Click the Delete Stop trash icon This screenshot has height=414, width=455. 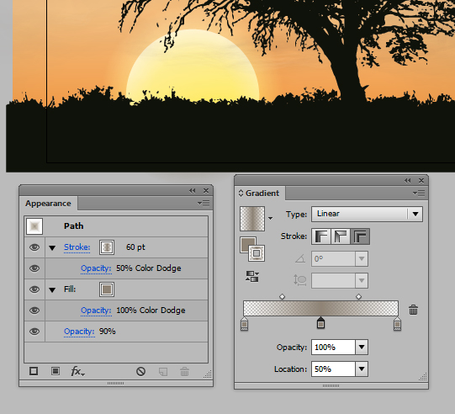pos(413,310)
